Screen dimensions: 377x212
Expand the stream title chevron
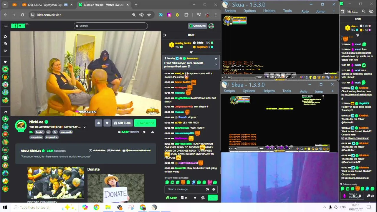pyautogui.click(x=85, y=127)
